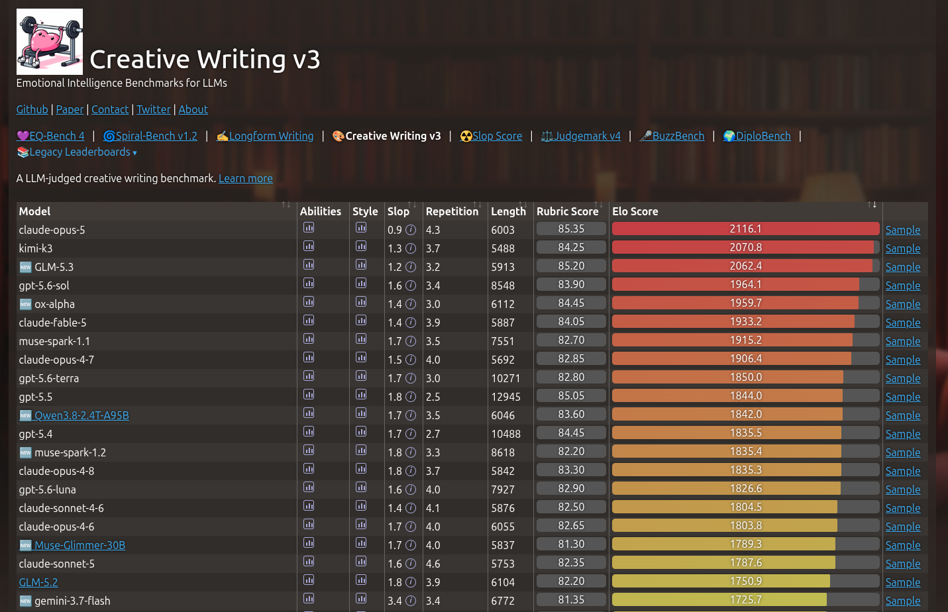
Task: Click the Creative Writing v3 page heading
Action: [205, 59]
